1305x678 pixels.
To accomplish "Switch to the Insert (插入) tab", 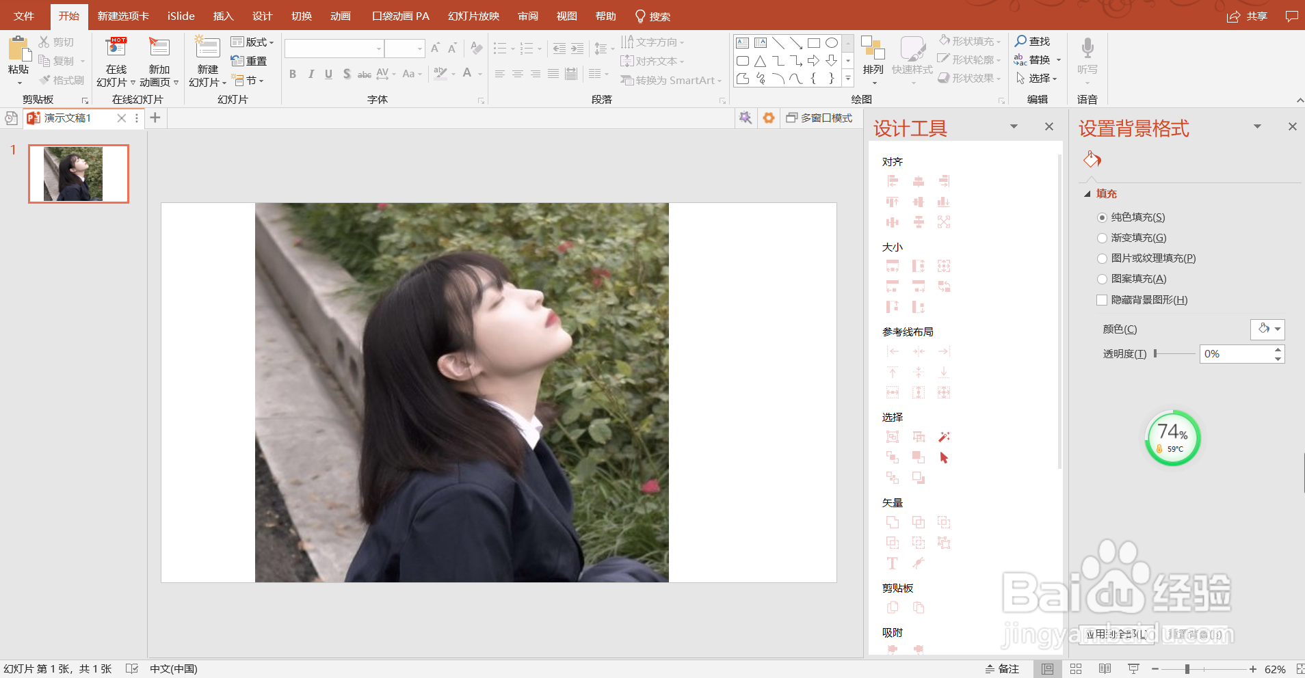I will 223,16.
